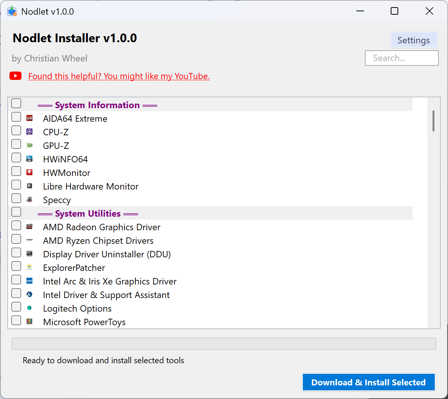Viewport: 448px width, 399px height.
Task: Click the CPU-Z purple chip icon
Action: 29,132
